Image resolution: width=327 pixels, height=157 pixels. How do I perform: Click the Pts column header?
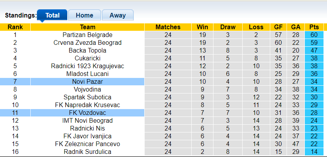(x=314, y=27)
